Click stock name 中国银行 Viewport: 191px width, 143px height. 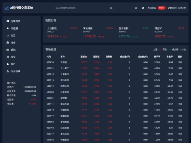click(65, 140)
